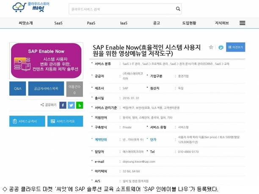This screenshot has height=194, width=259.
Task: Click the 단가 label
Action: tap(153, 140)
